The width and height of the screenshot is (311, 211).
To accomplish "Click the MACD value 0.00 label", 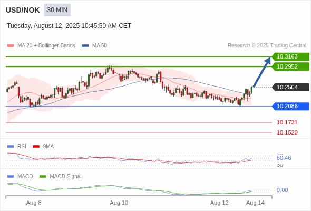I will (282, 190).
